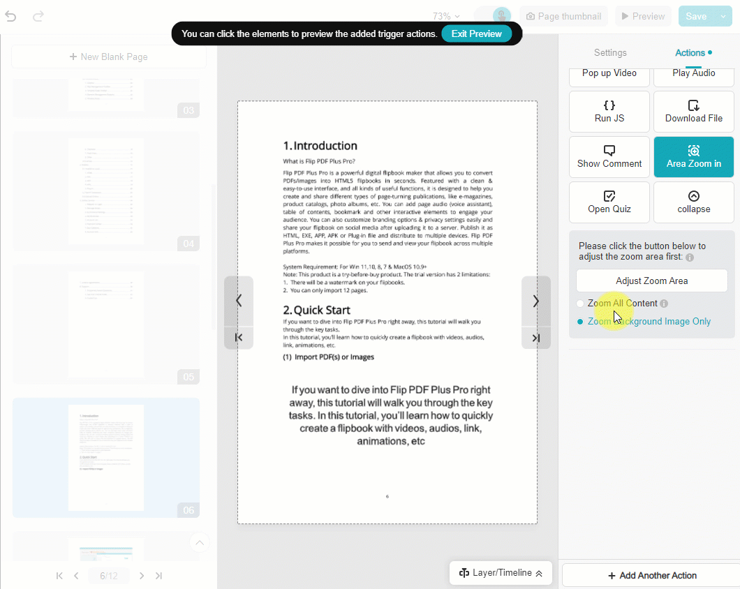Add a New Blank Page
740x589 pixels.
click(x=108, y=57)
